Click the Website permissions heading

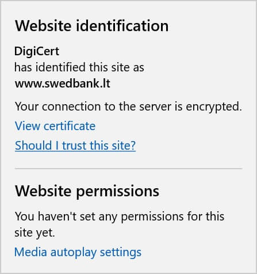click(87, 191)
